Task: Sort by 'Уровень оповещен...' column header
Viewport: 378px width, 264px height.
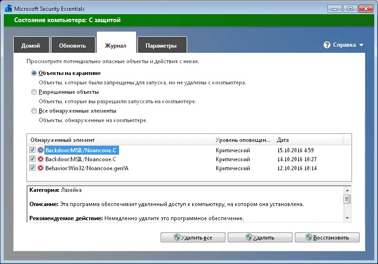Action: 243,140
